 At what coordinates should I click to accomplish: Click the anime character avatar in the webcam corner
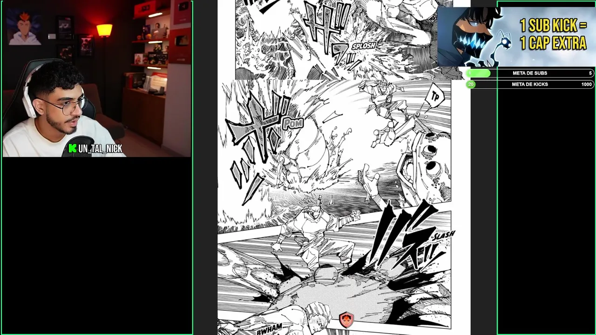coord(25,28)
